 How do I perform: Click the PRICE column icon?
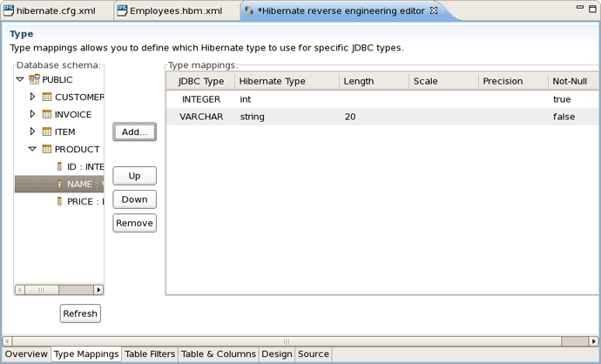[59, 201]
